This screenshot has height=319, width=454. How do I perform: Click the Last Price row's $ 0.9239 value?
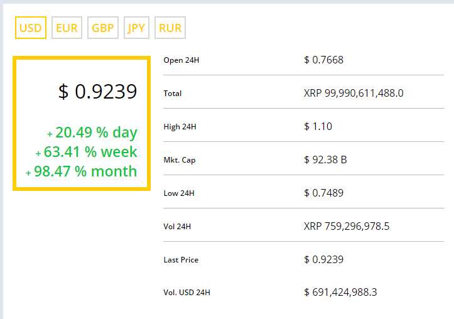[324, 259]
